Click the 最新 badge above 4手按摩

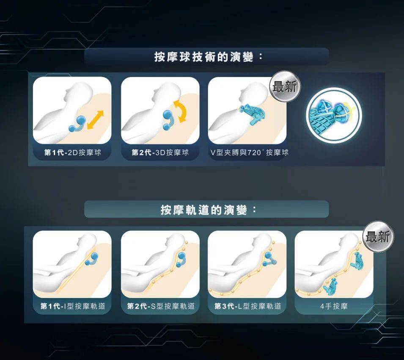pos(378,237)
